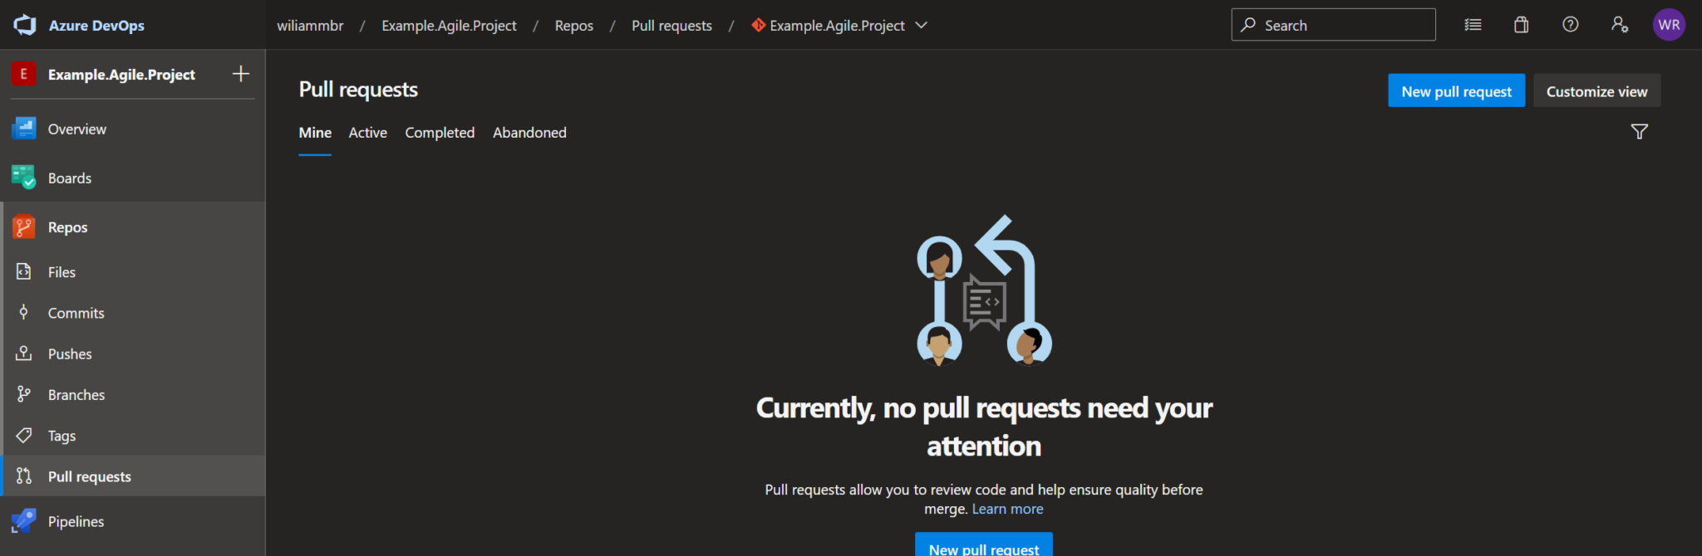Open the Branches page label

(76, 395)
